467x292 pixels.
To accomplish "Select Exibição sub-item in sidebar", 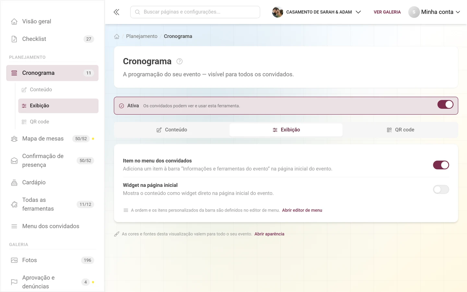I will (x=58, y=106).
